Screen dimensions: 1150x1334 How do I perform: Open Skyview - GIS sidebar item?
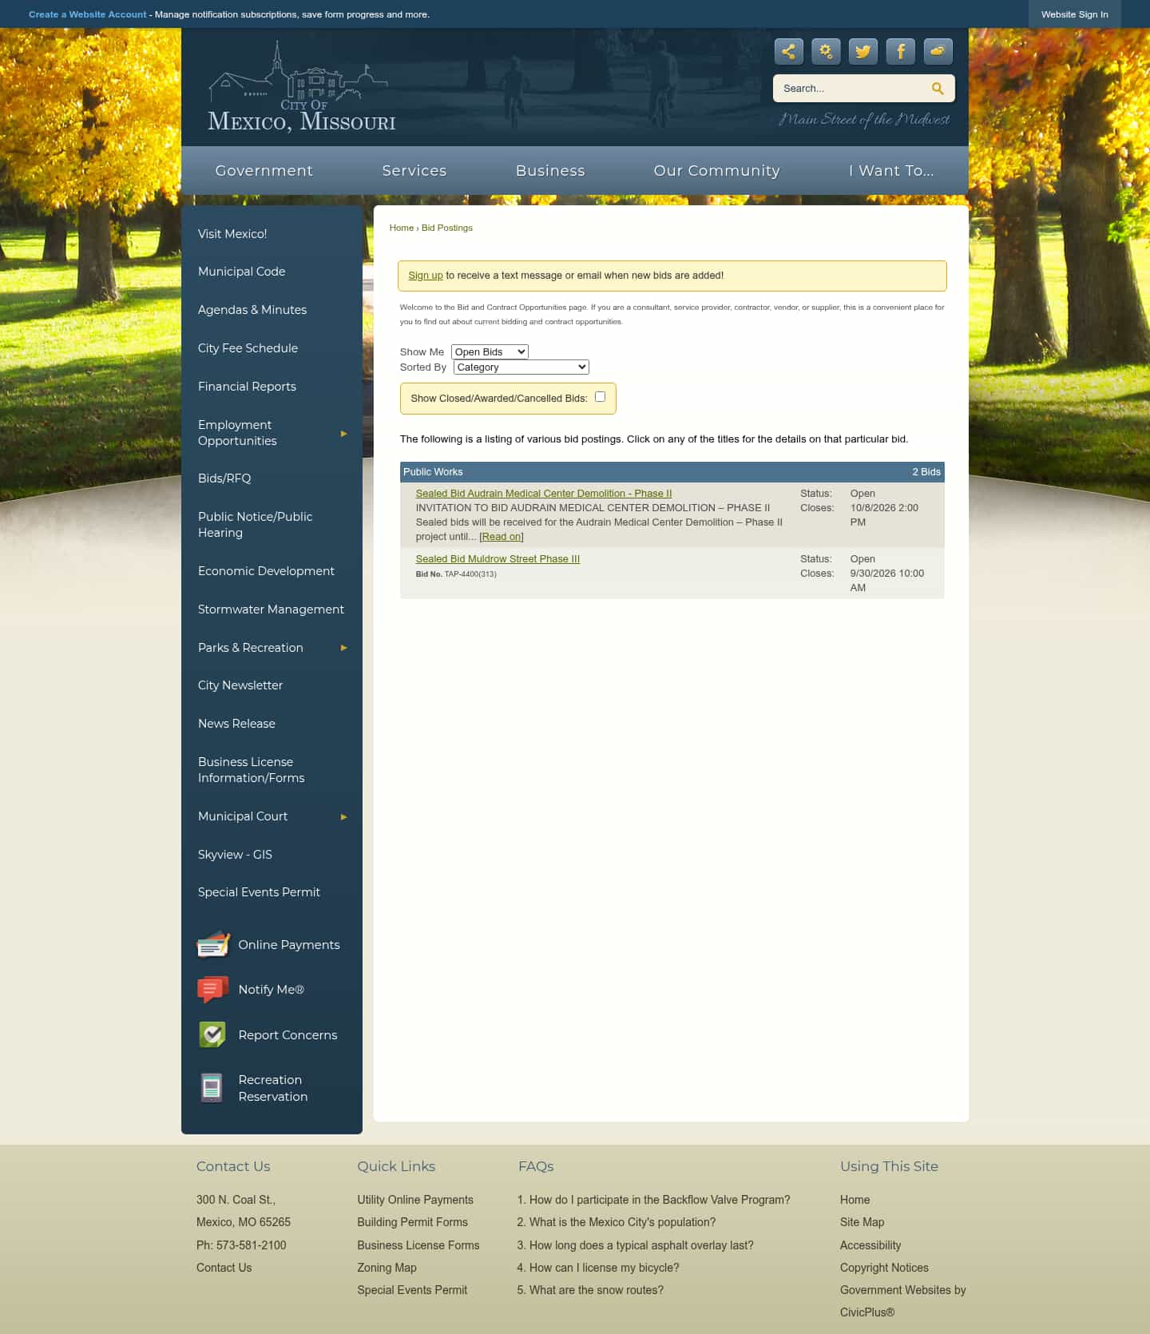(x=235, y=855)
